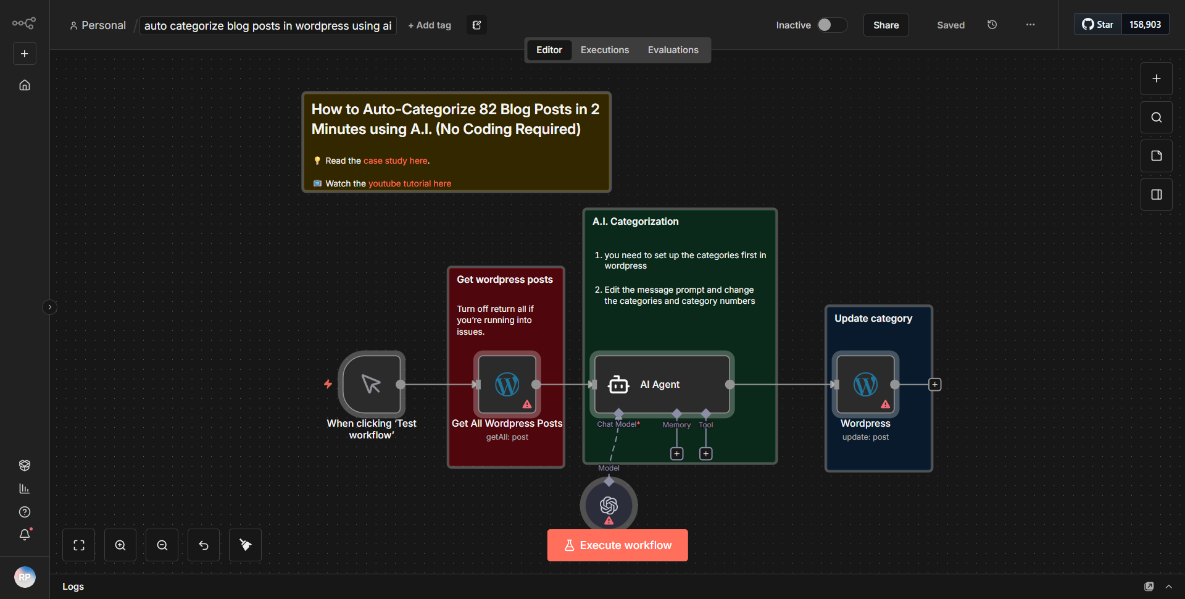
Task: Expand the Logs panel chevron
Action: point(1168,587)
